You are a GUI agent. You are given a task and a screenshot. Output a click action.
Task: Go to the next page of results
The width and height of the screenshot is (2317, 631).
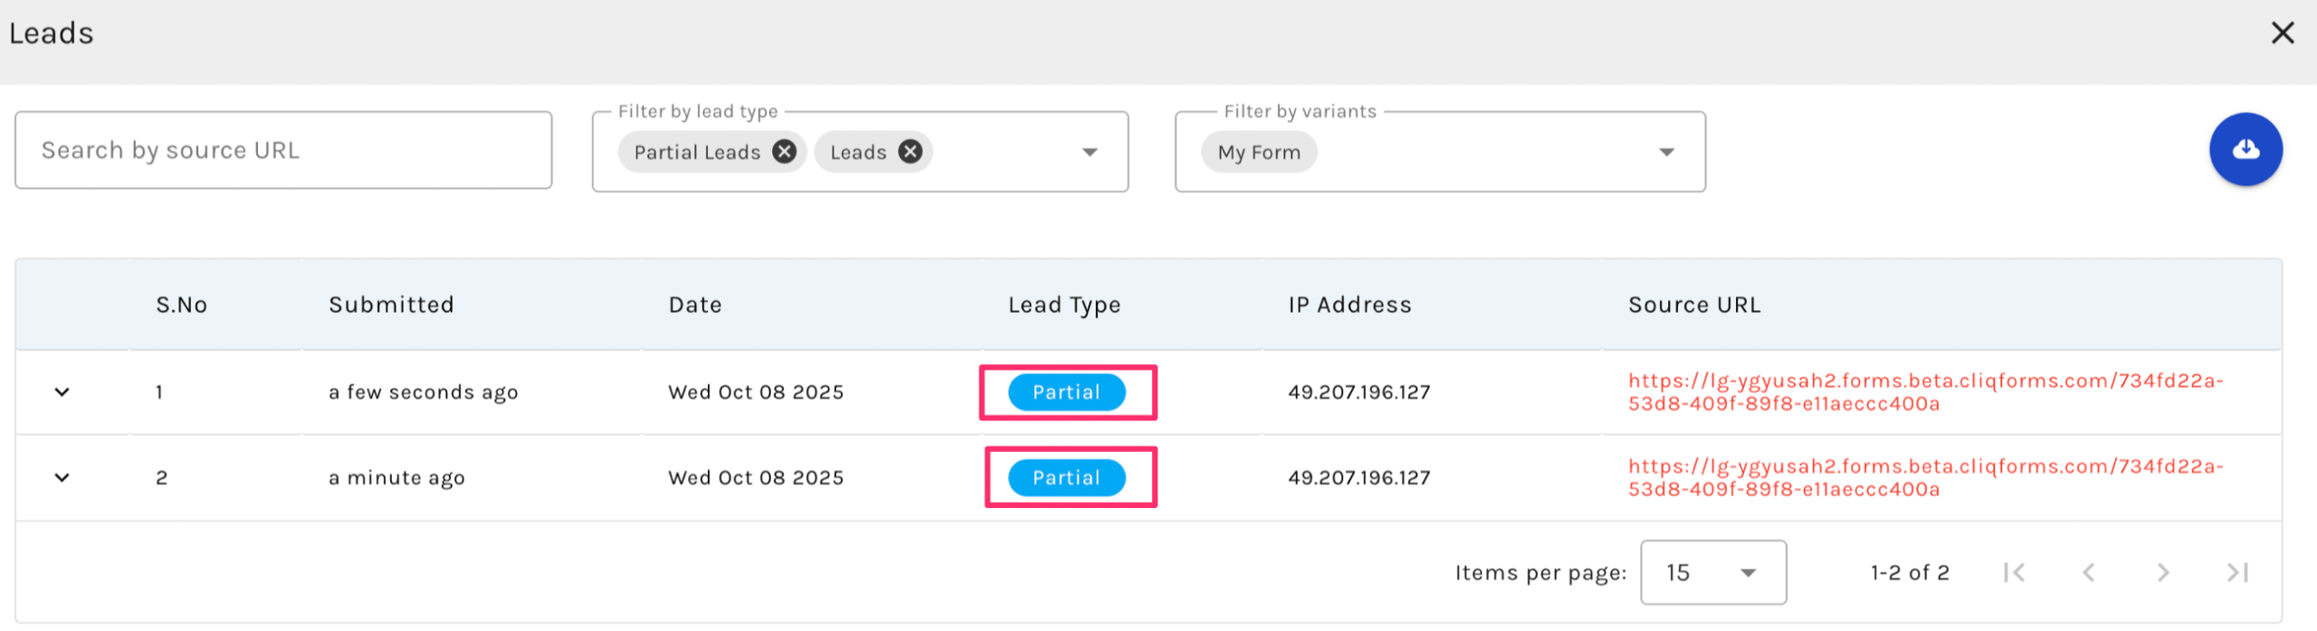click(2162, 572)
